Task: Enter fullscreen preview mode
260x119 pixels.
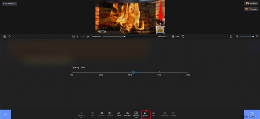Action: (x=183, y=36)
